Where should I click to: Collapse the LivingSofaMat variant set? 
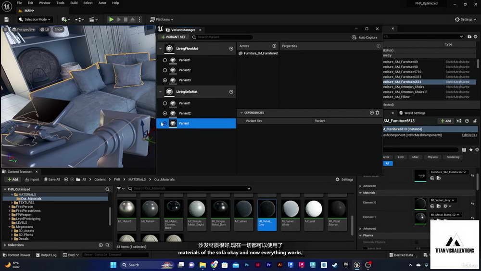160,92
